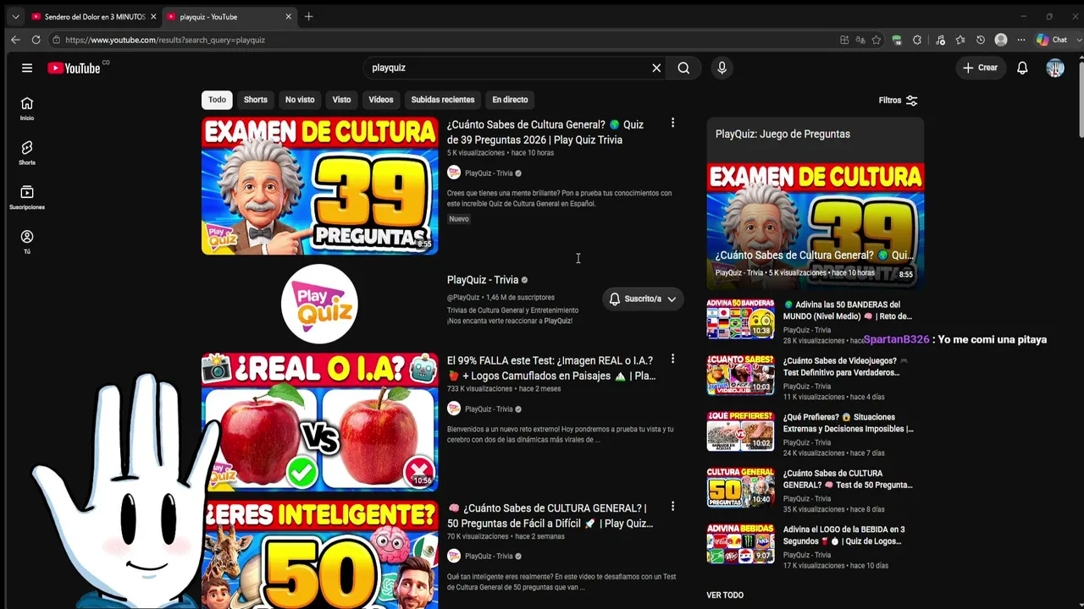Open the '¿Cuánto Sabes de Cultura General?' 39 Preguntas title

(x=545, y=132)
